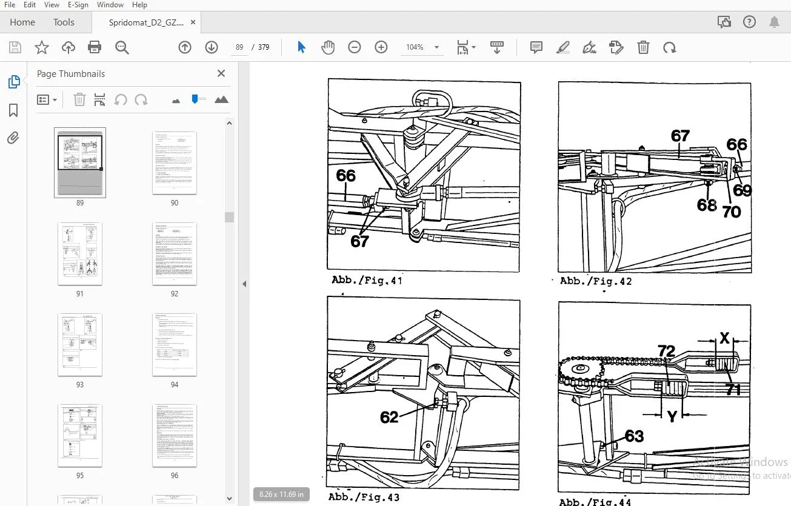
Task: Switch to the Home tab
Action: click(22, 22)
